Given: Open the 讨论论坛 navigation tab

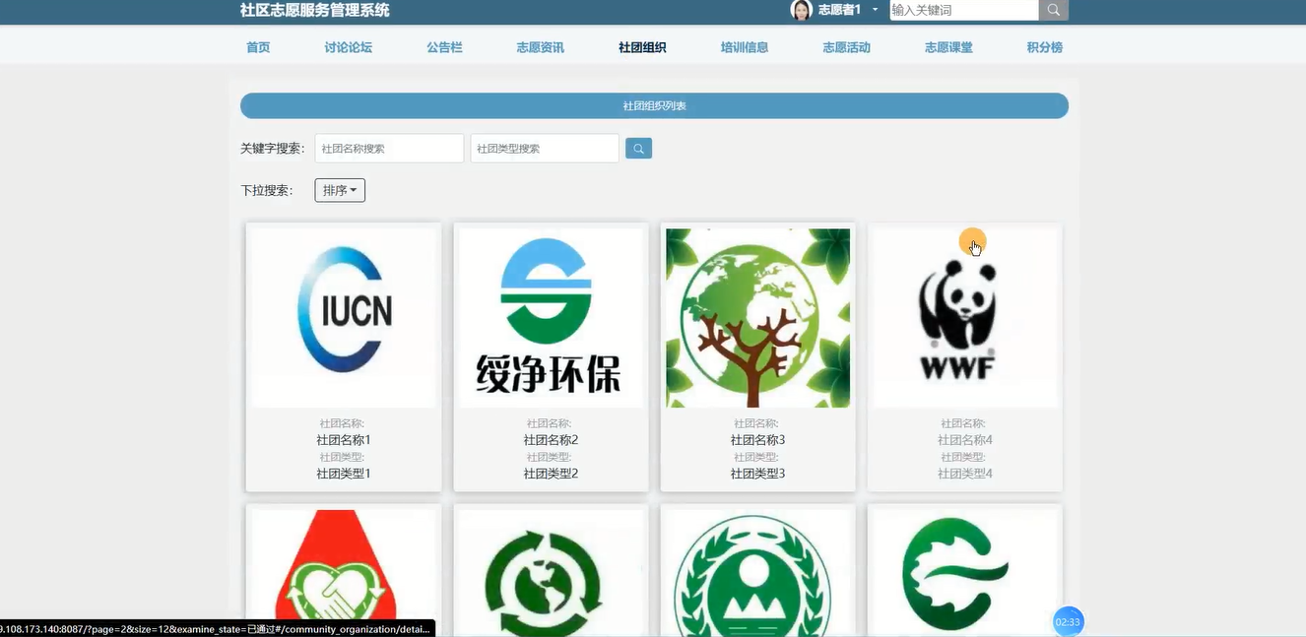Looking at the screenshot, I should click(349, 47).
